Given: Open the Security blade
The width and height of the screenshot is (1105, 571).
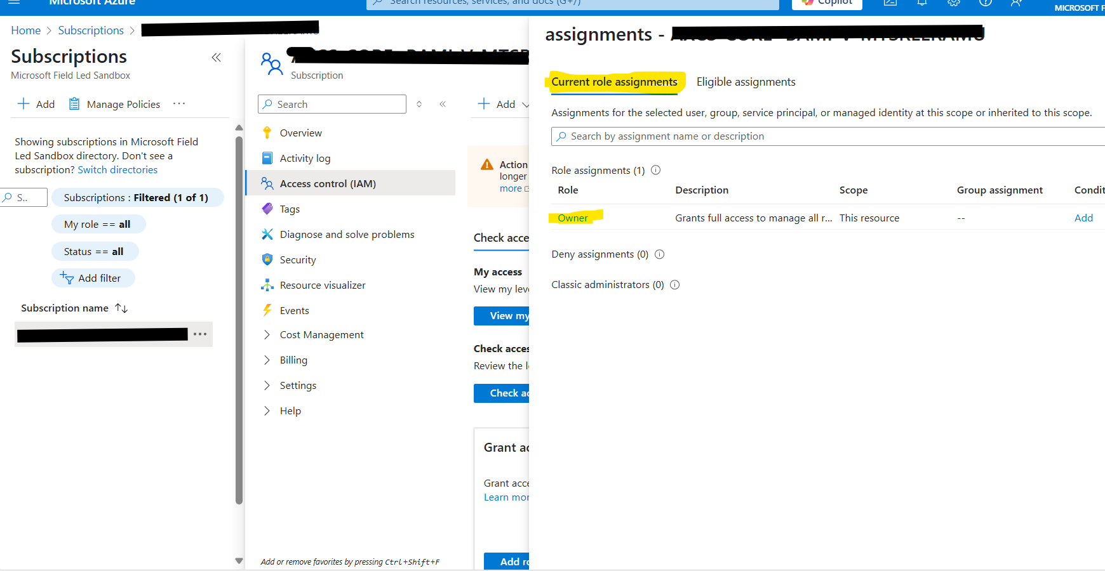Looking at the screenshot, I should point(297,259).
